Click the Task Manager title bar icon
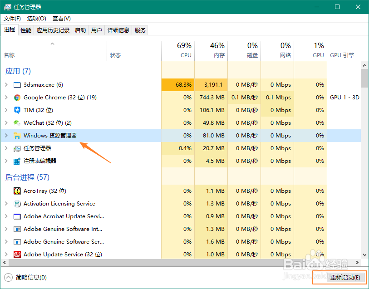This screenshot has width=369, height=289. pyautogui.click(x=8, y=7)
